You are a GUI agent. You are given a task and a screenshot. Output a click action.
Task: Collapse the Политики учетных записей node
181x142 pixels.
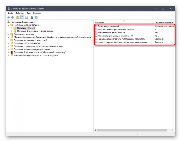[x=8, y=25]
